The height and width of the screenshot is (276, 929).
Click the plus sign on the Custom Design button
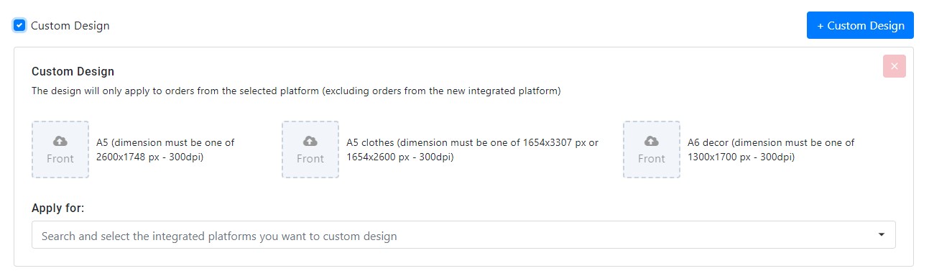pos(821,26)
